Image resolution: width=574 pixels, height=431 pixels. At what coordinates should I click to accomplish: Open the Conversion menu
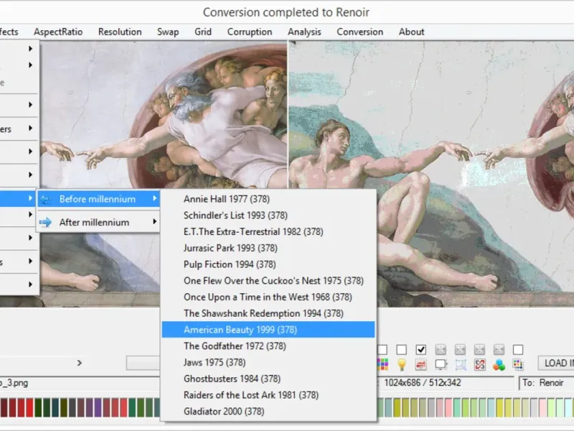tap(359, 32)
